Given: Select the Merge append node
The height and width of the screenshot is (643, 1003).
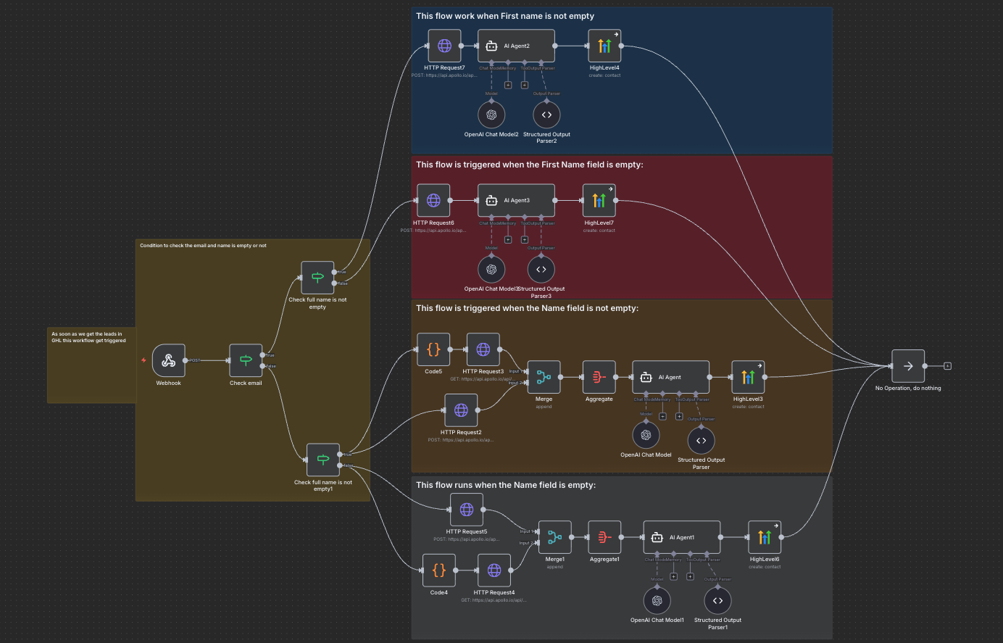Looking at the screenshot, I should (544, 377).
